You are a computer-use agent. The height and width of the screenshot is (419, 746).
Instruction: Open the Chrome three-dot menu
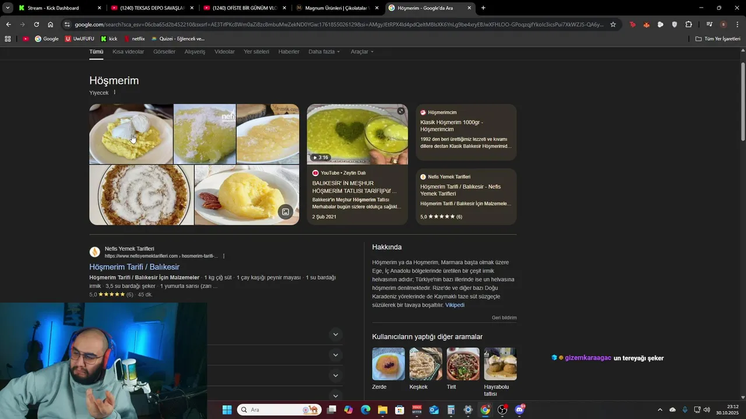[738, 24]
